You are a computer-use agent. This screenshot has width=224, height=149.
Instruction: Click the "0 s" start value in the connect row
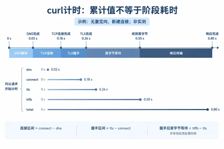(x=43, y=79)
